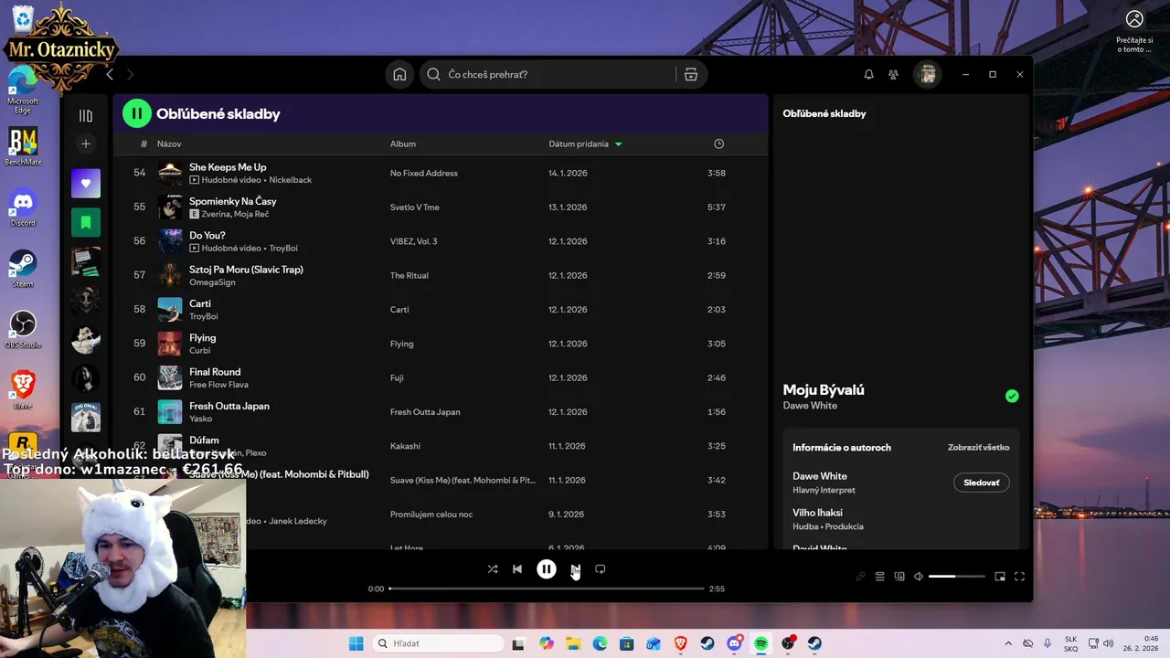This screenshot has width=1170, height=658.
Task: Open the OBS Studio desktop shortcut
Action: click(x=23, y=330)
